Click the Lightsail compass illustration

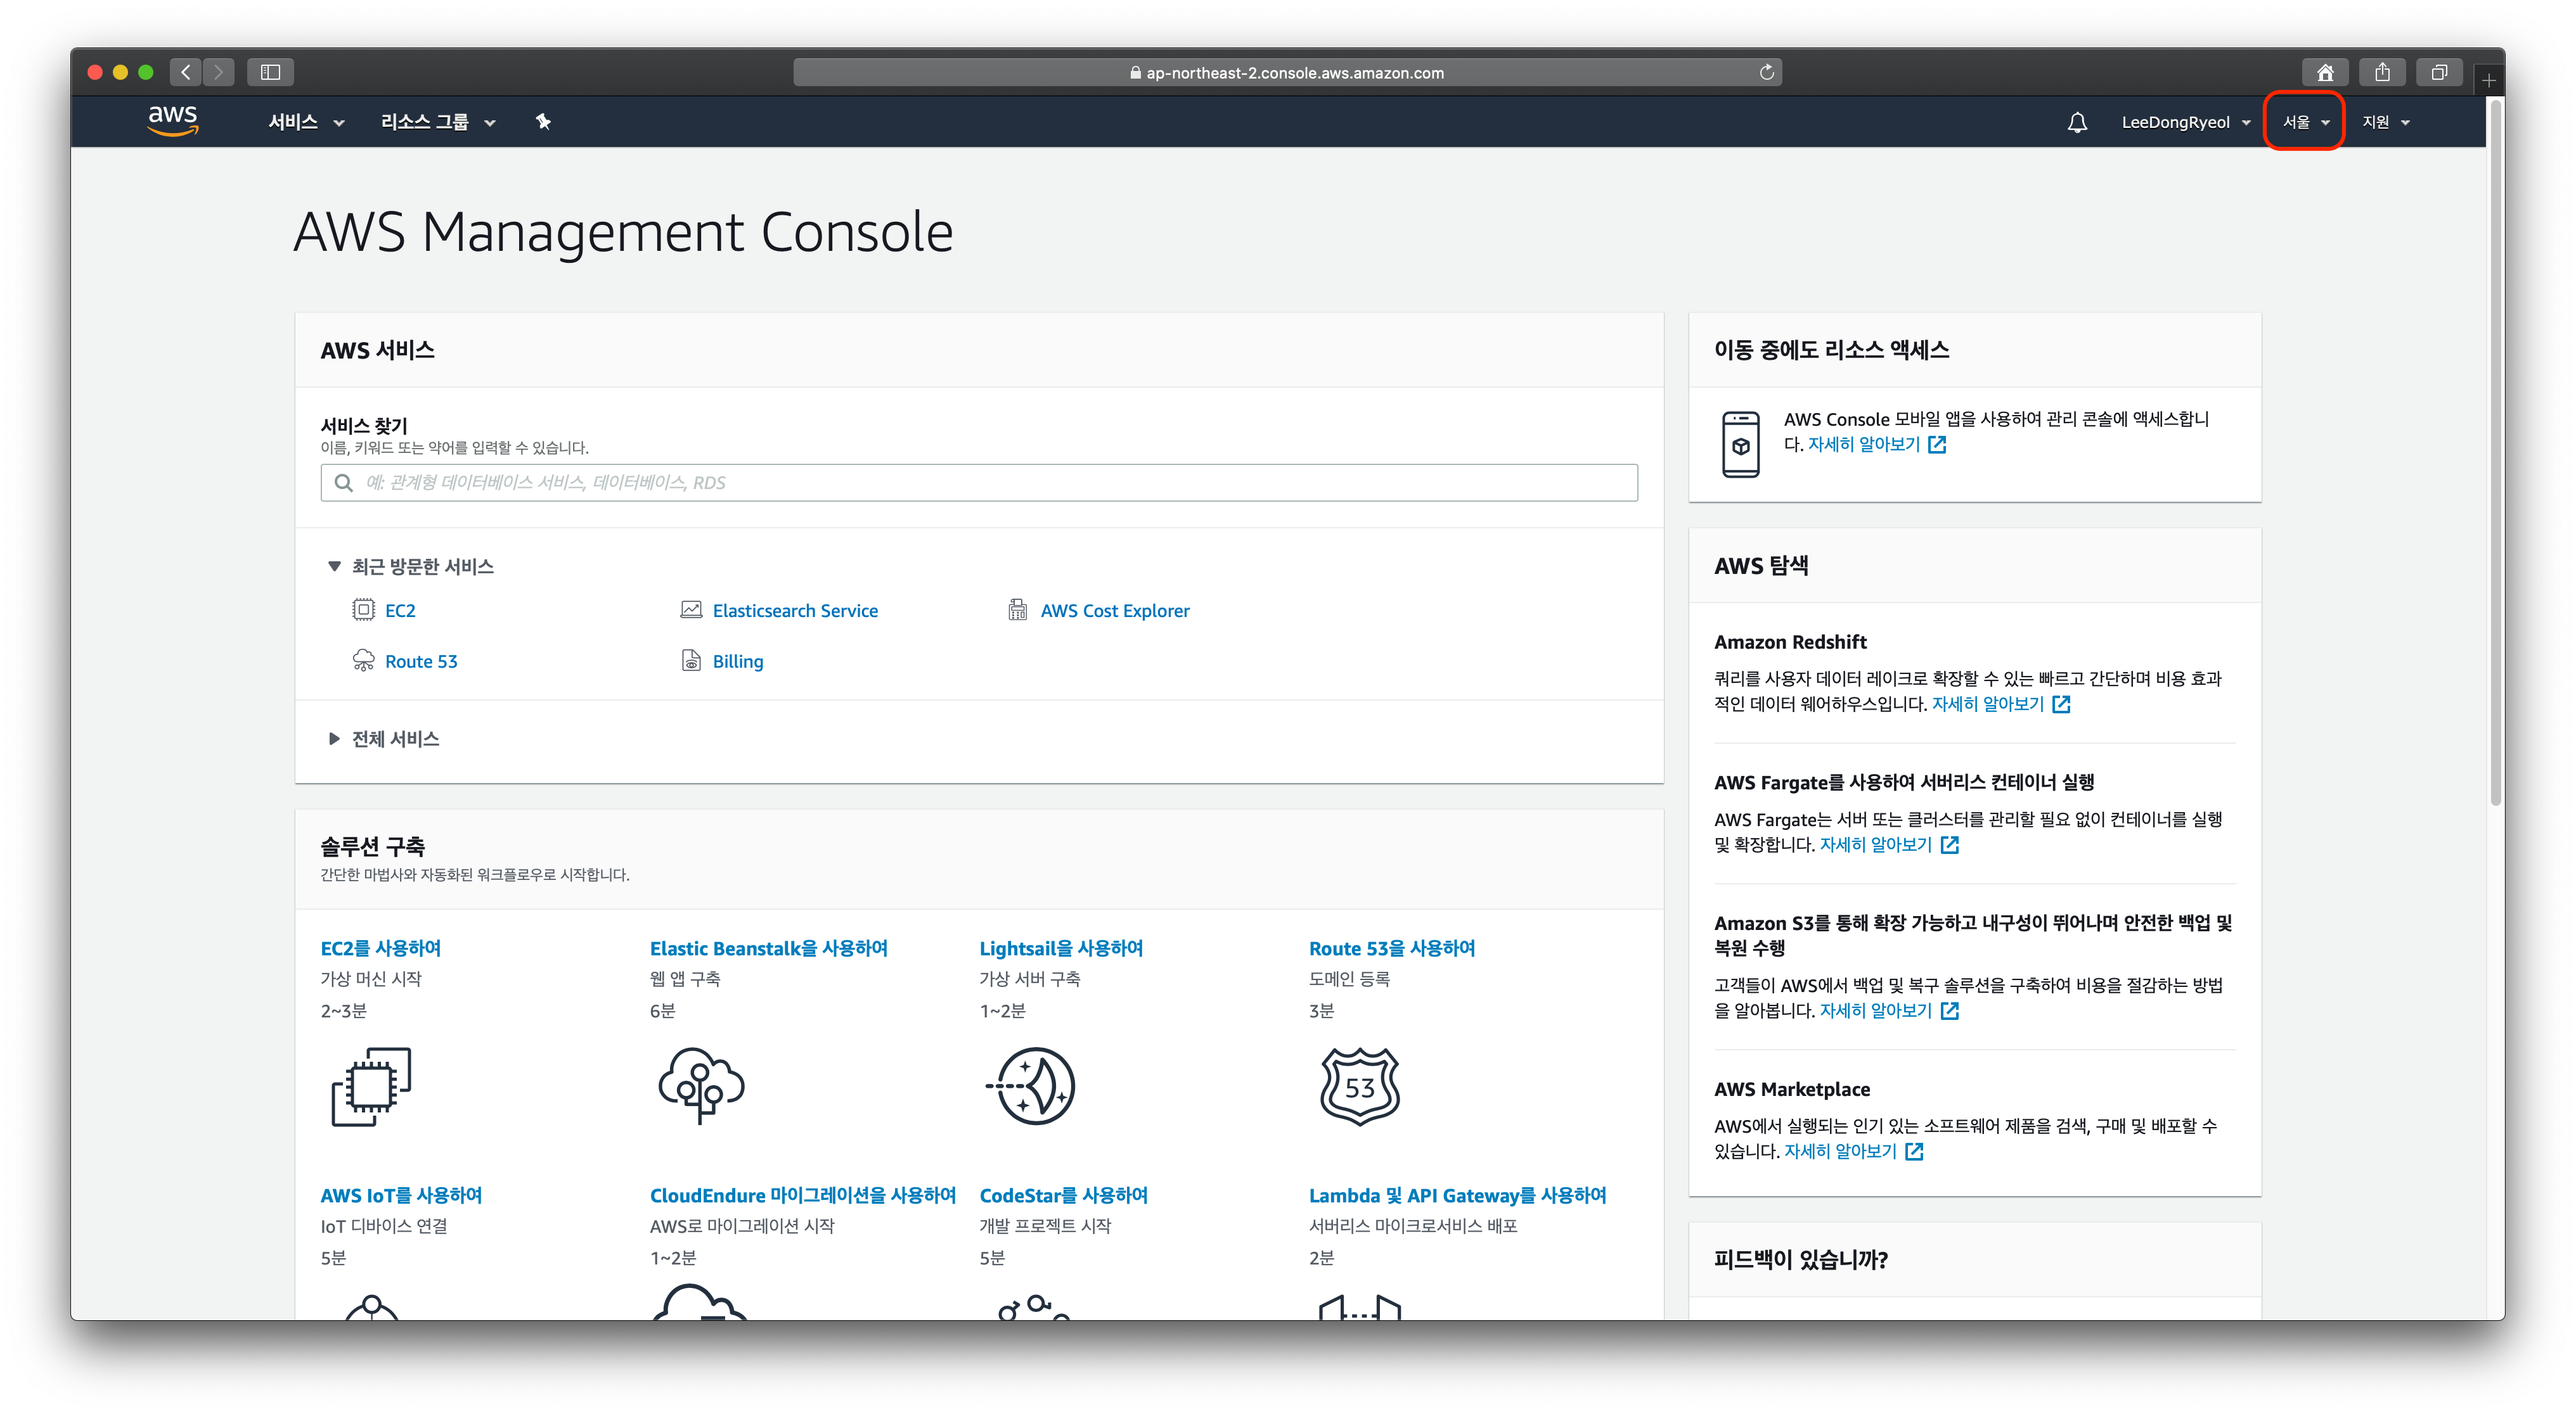click(x=1031, y=1086)
